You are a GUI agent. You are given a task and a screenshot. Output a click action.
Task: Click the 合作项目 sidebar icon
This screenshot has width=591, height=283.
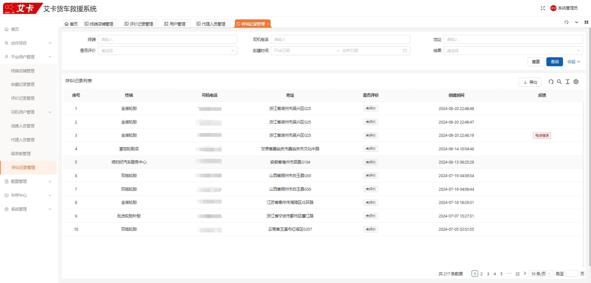point(6,43)
